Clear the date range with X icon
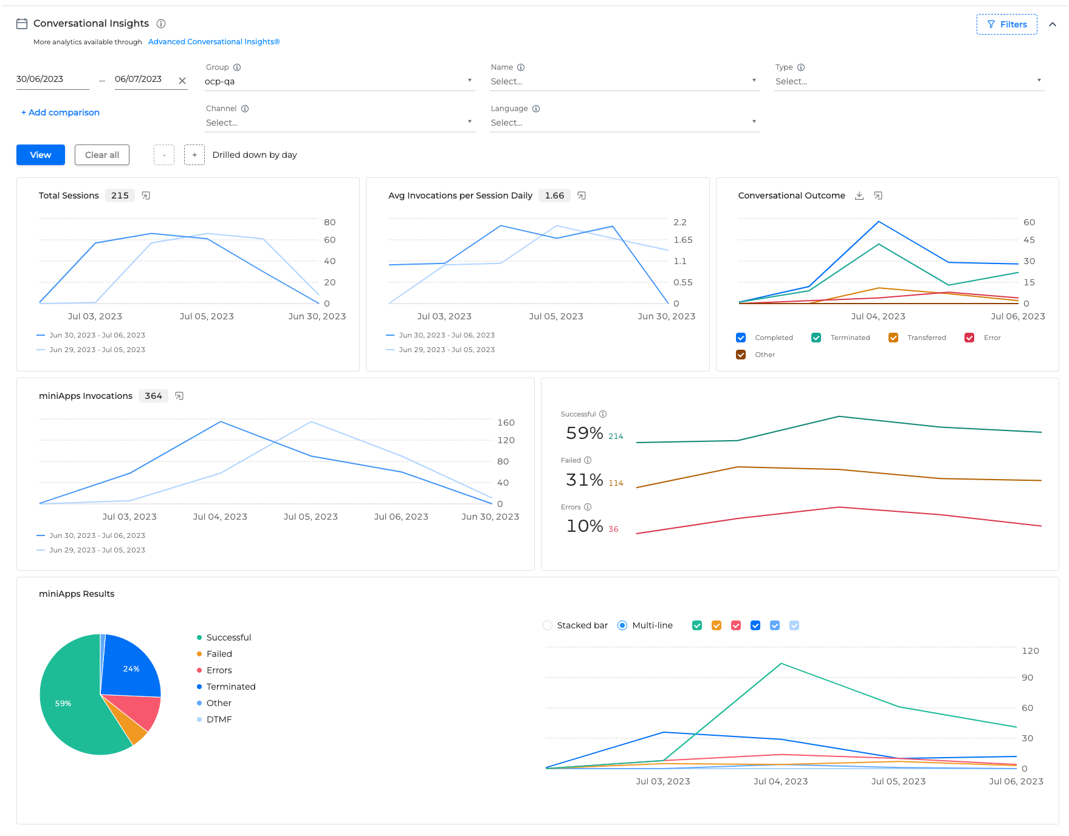 coord(182,81)
